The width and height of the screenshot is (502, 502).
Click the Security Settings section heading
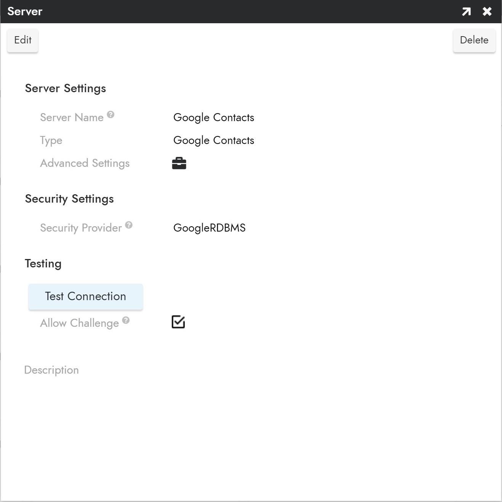69,198
